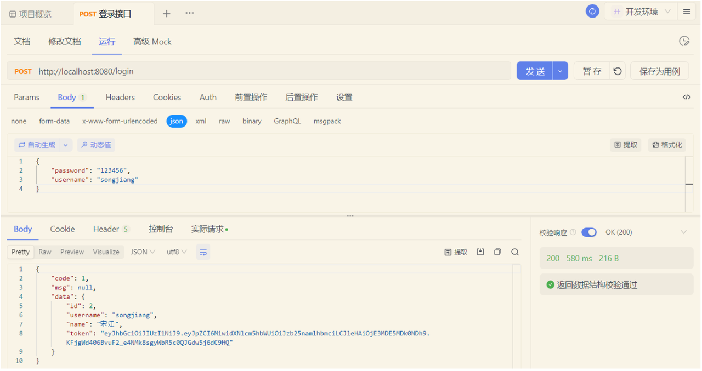Select the raw body type option
The width and height of the screenshot is (702, 371).
pyautogui.click(x=224, y=121)
